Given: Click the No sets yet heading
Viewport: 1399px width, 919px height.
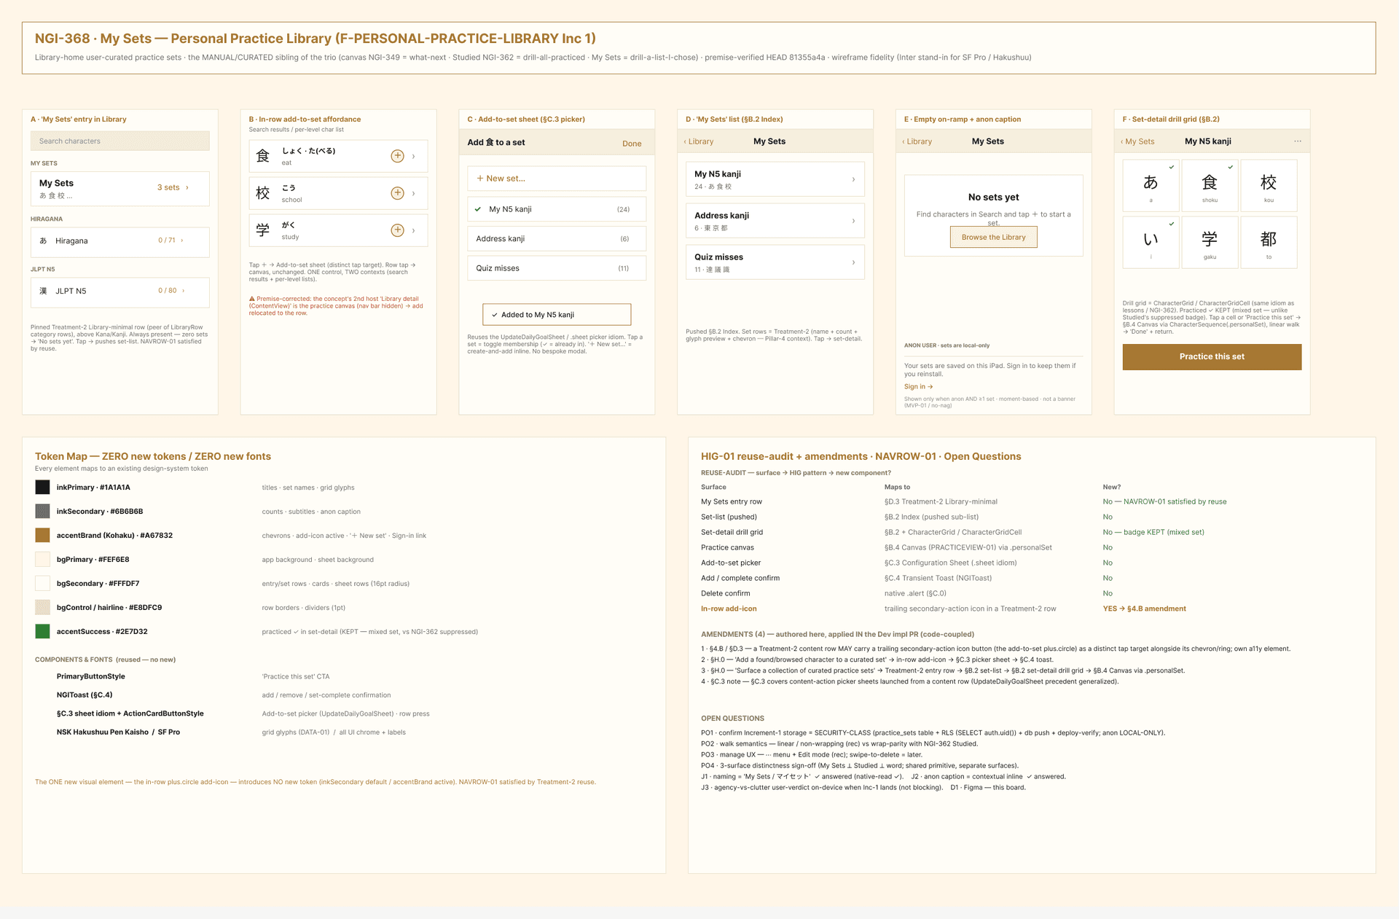Looking at the screenshot, I should point(993,198).
